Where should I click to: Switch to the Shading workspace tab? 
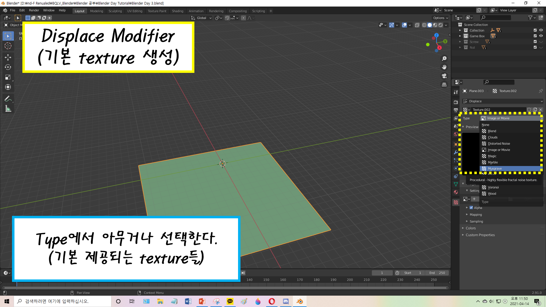pos(177,11)
